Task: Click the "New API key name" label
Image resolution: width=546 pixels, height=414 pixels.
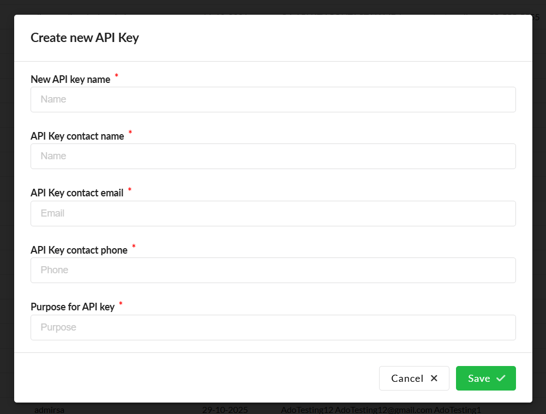Action: pyautogui.click(x=70, y=80)
